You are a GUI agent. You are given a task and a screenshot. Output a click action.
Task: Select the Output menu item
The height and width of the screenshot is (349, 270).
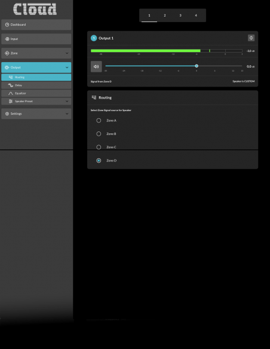pyautogui.click(x=36, y=68)
